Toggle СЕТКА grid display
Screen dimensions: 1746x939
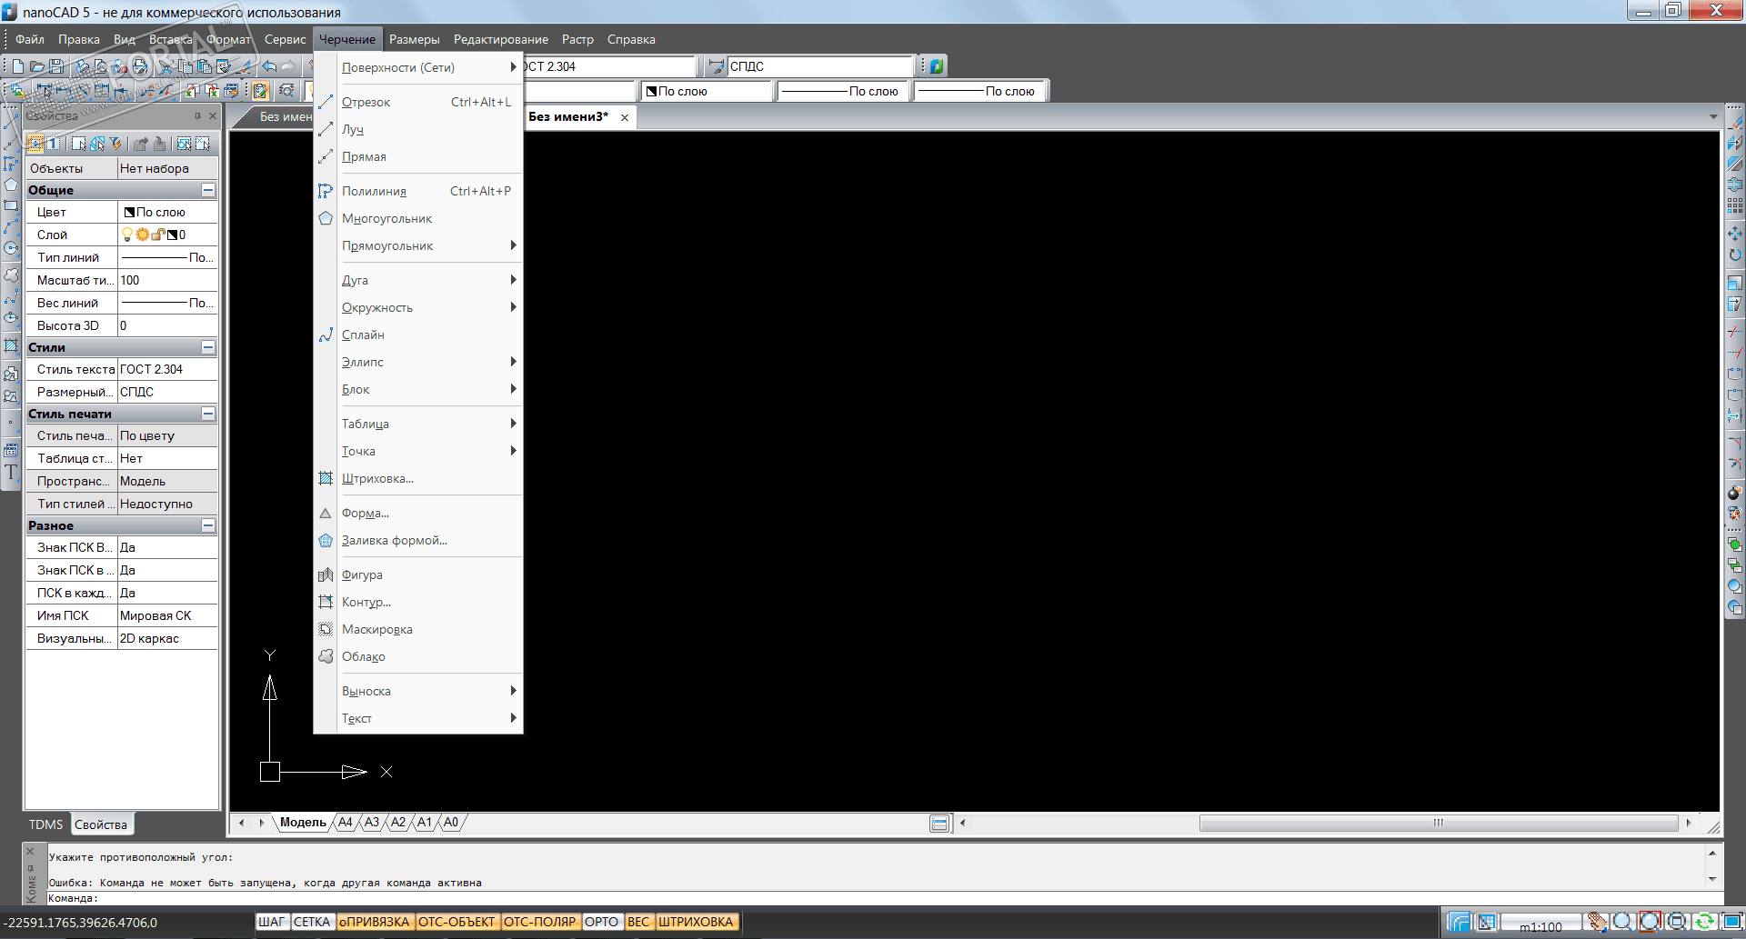(312, 922)
